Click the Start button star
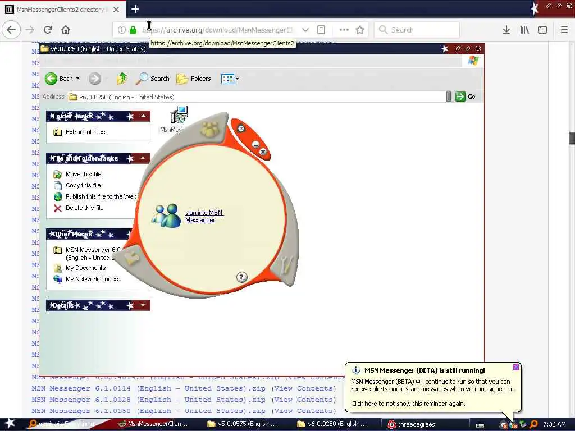The width and height of the screenshot is (575, 431). tap(10, 424)
